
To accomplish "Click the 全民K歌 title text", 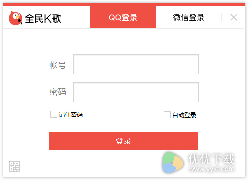I will click(43, 18).
